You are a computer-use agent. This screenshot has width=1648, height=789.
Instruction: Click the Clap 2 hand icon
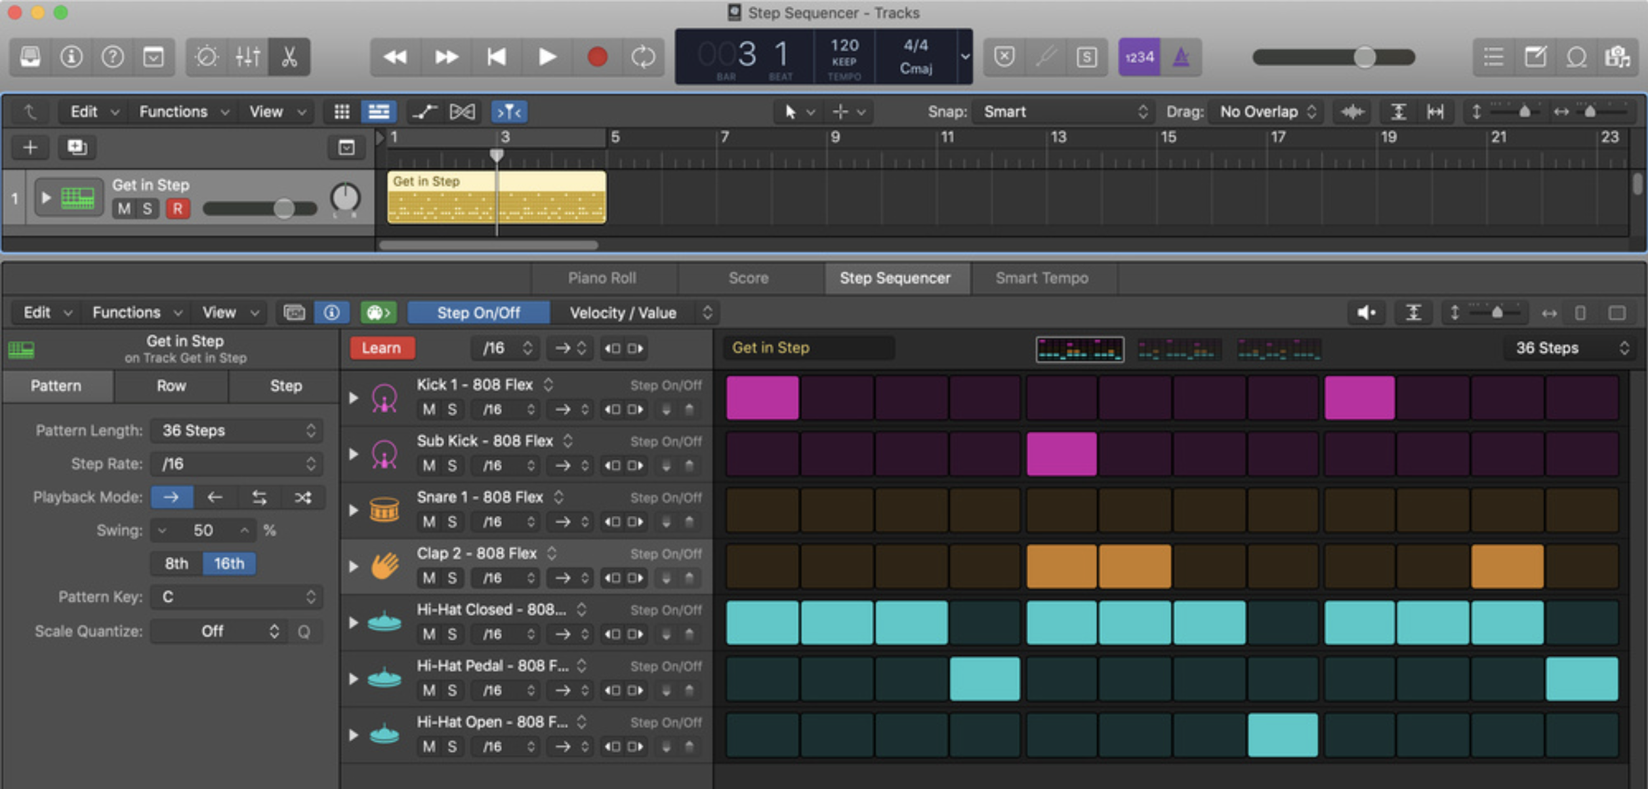[x=384, y=566]
